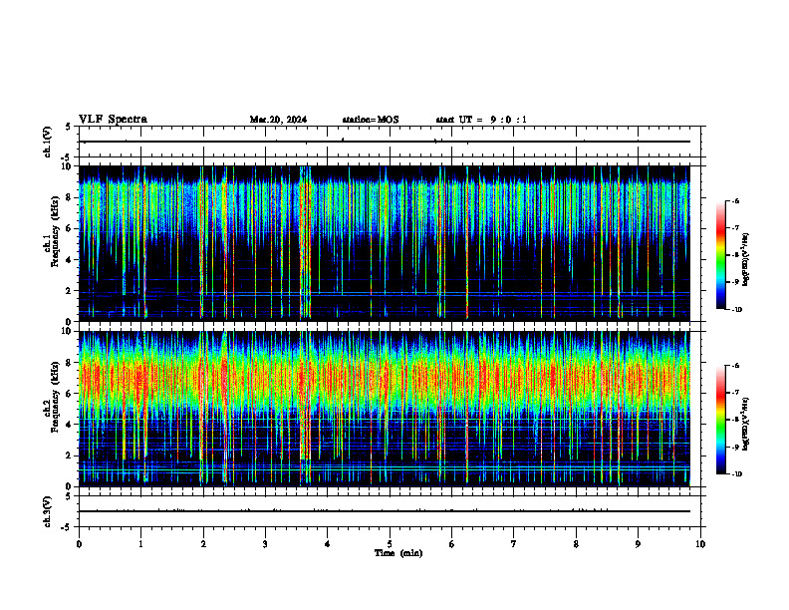Click "-10" on the ch.1 color bar
This screenshot has height=610, width=789.
(736, 310)
